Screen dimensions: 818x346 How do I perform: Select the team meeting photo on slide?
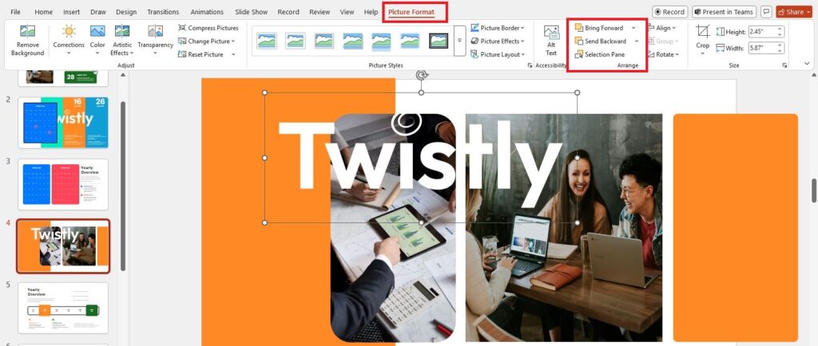(564, 227)
